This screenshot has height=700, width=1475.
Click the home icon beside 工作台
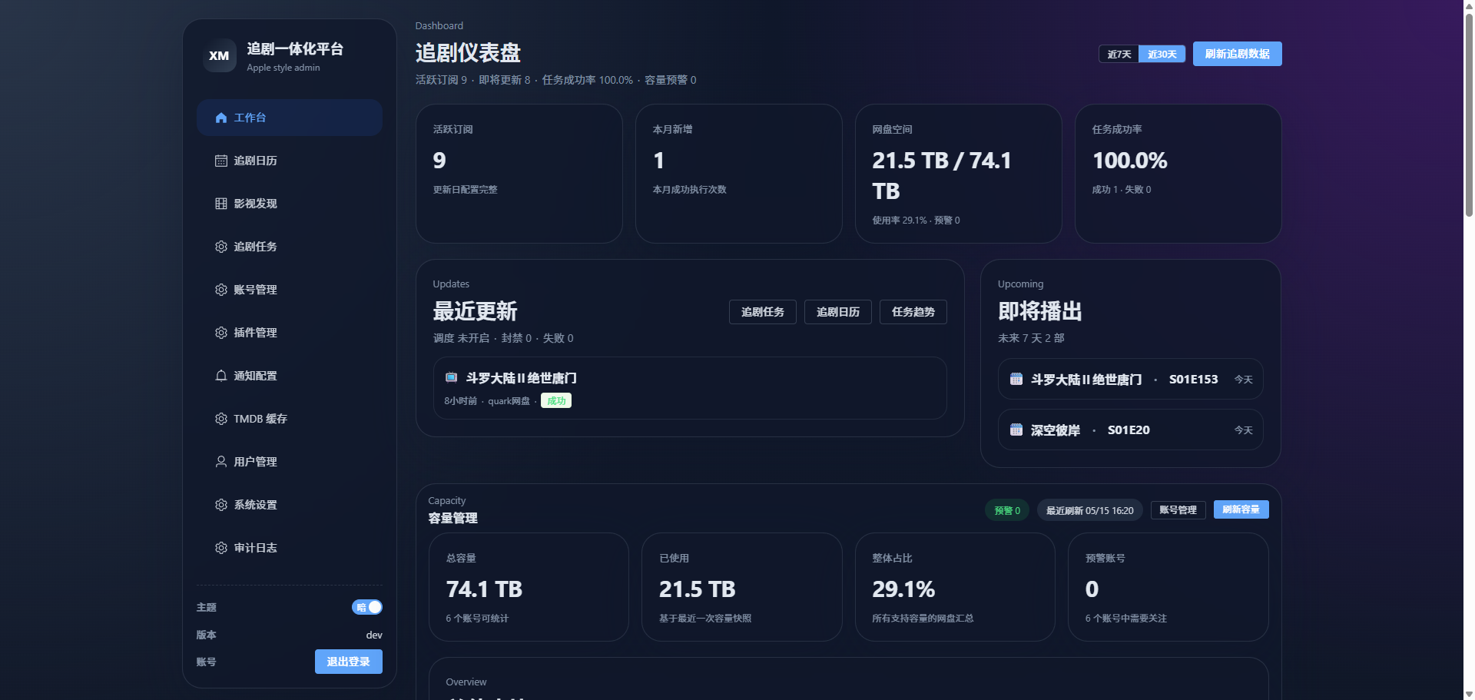point(221,118)
